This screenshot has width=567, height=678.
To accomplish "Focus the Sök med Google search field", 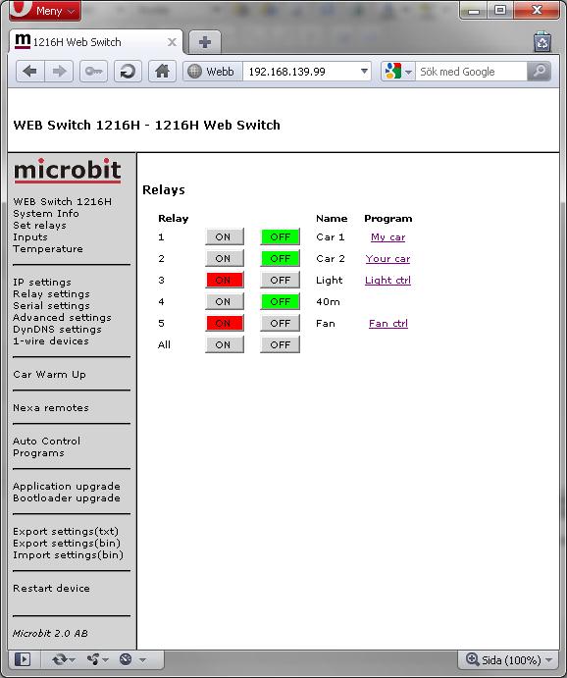I will click(x=472, y=72).
